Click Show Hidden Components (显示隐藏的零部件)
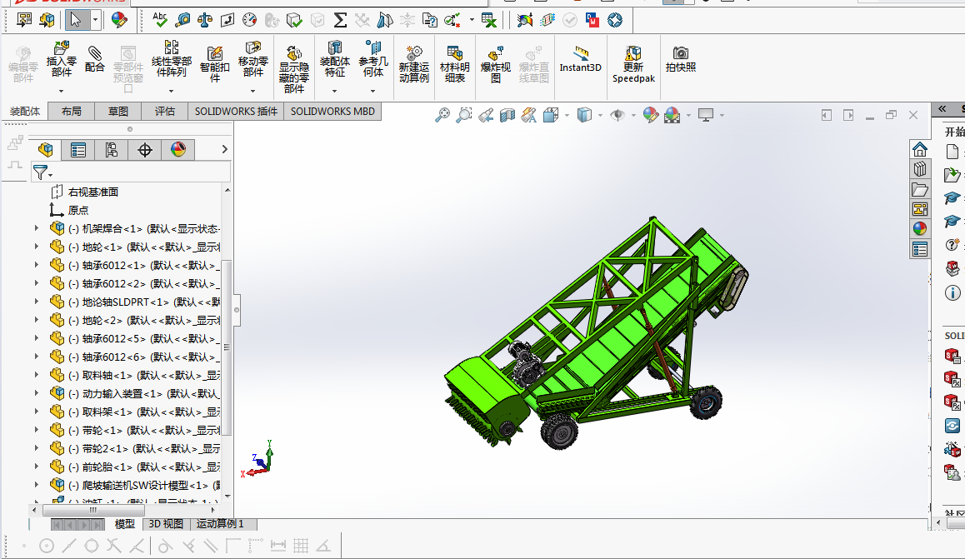Image resolution: width=965 pixels, height=559 pixels. 293,69
